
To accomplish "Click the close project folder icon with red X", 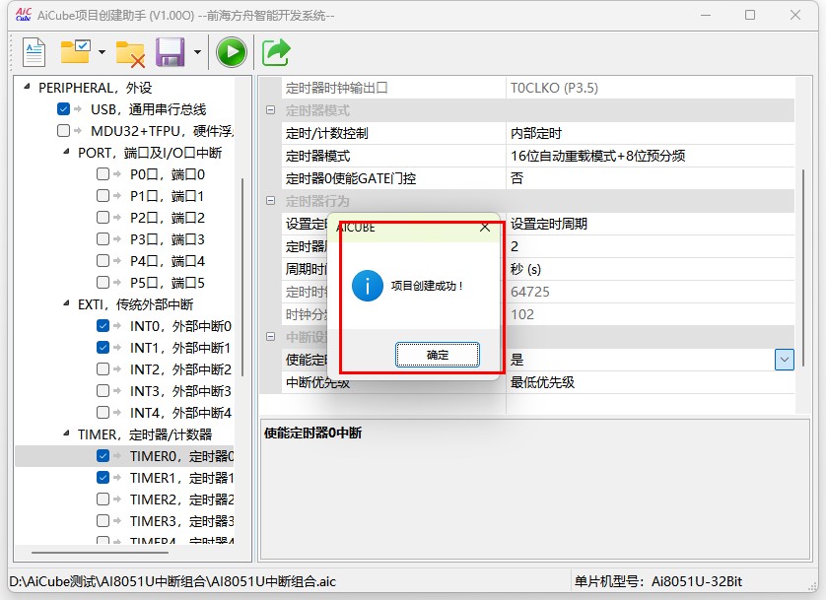I will pyautogui.click(x=130, y=53).
